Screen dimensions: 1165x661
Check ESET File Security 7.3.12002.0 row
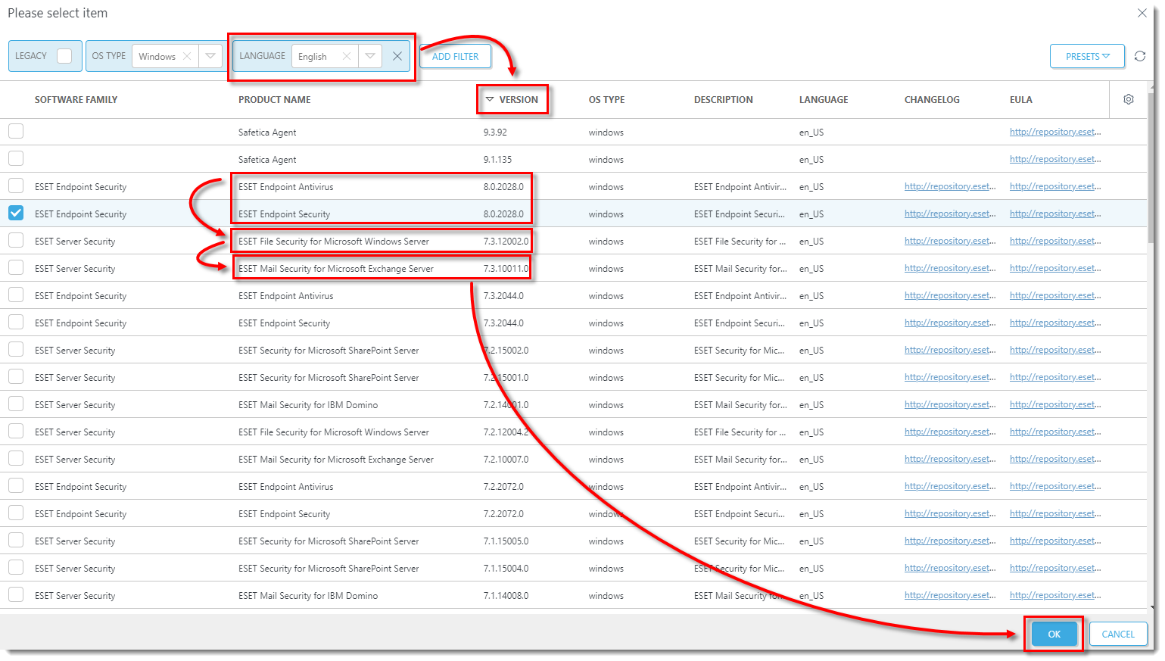pyautogui.click(x=16, y=240)
